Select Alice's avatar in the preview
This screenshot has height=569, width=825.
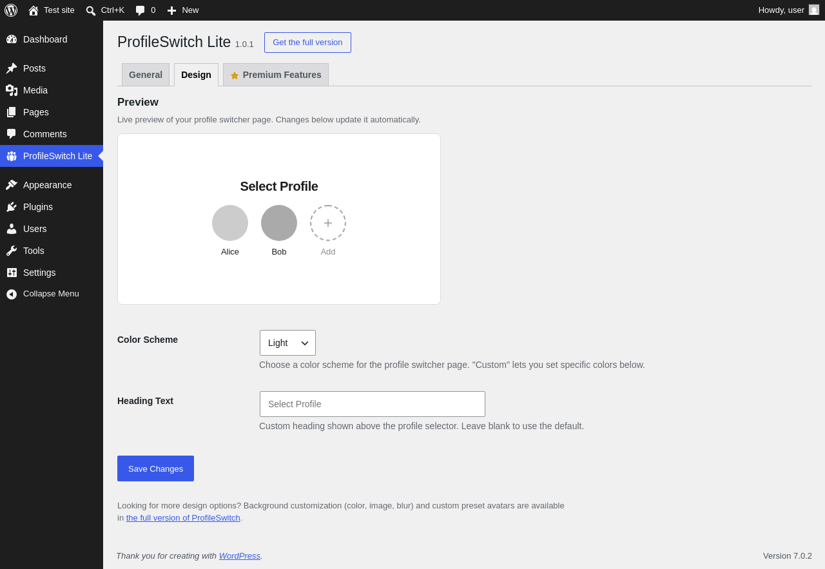tap(230, 223)
